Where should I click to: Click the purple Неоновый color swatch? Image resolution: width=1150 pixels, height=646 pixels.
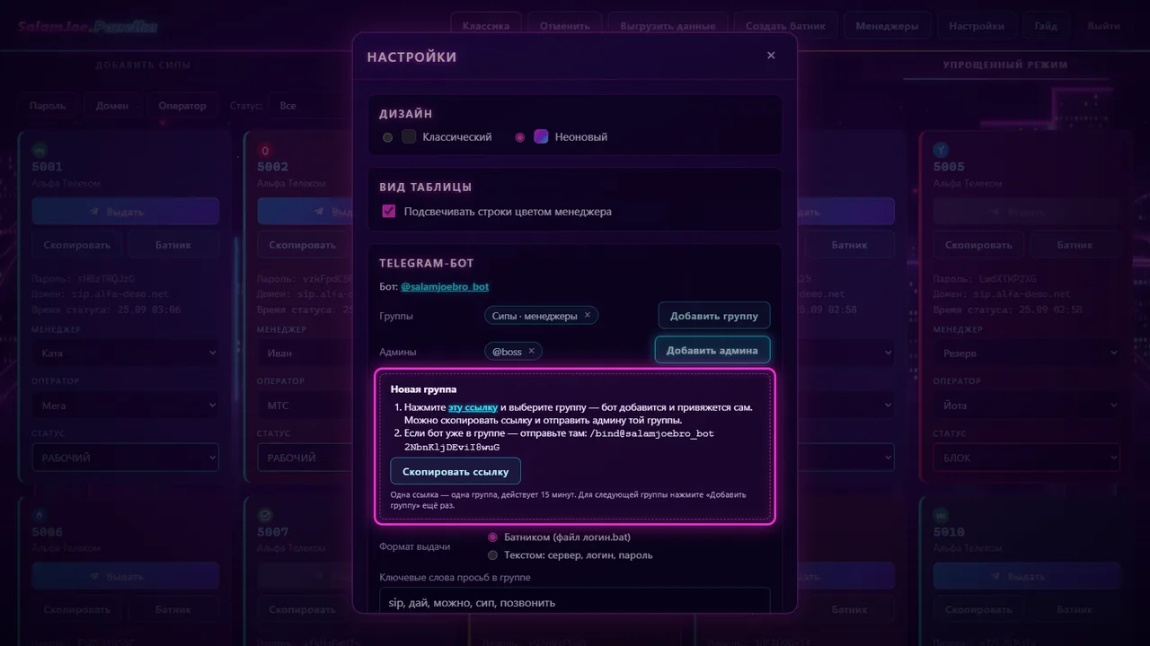click(x=541, y=137)
